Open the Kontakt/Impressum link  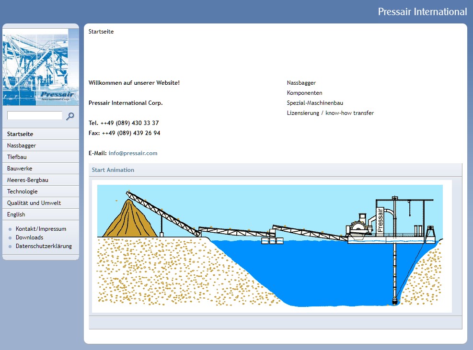pos(41,229)
